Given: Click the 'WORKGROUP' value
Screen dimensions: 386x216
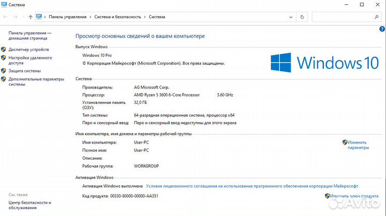Looking at the screenshot, I should tap(146, 166).
